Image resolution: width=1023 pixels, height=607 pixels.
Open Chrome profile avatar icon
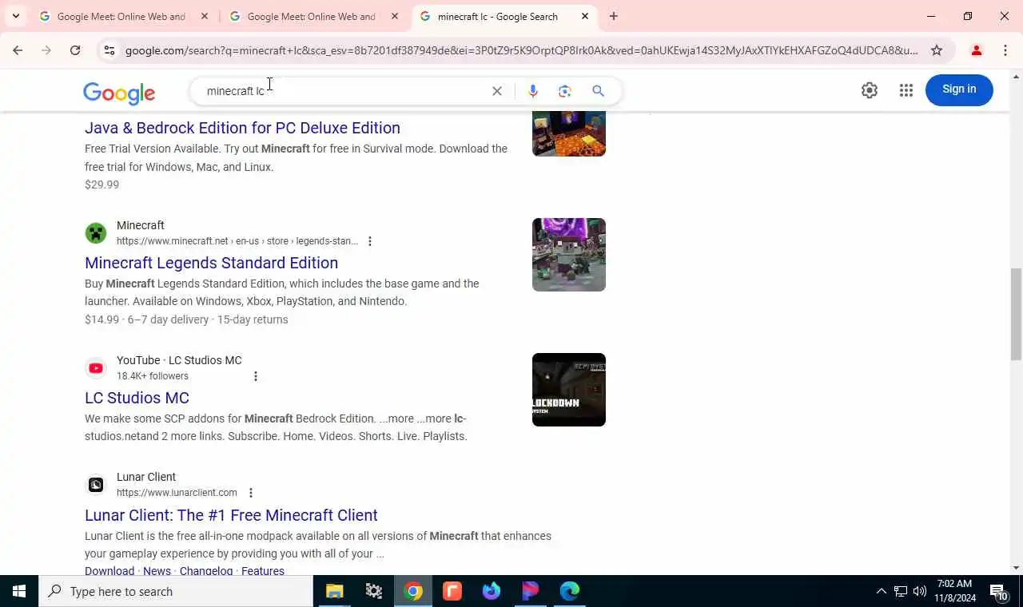pos(976,50)
